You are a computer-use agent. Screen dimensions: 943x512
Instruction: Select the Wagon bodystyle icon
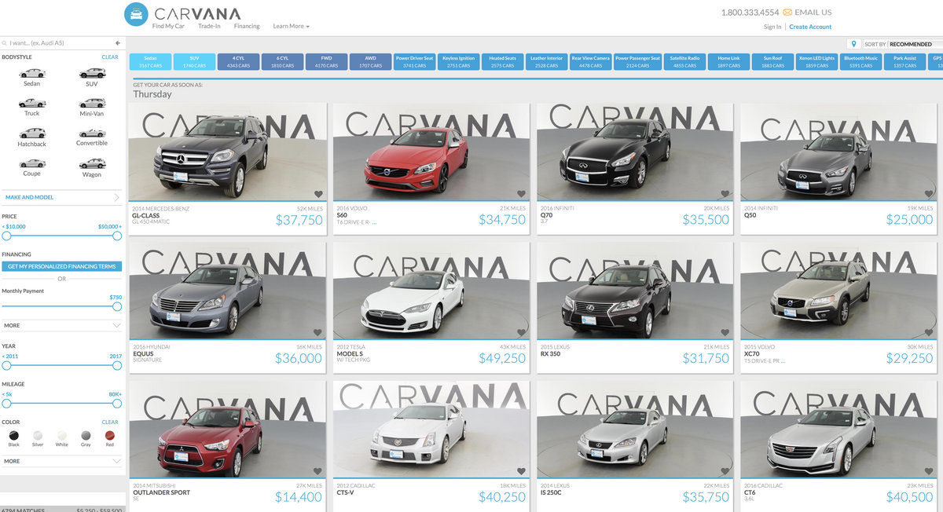(91, 163)
